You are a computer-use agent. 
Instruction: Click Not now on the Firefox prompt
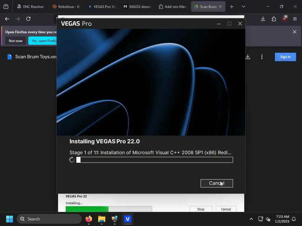16,41
